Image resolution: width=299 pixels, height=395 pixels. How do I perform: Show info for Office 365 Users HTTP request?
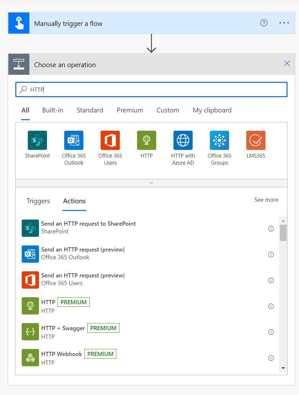click(271, 280)
